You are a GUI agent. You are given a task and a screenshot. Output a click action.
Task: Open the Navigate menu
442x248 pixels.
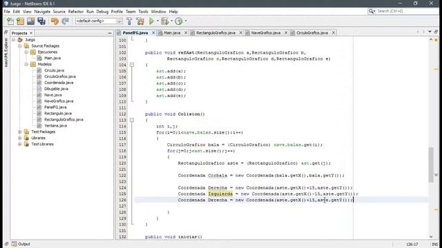pyautogui.click(x=42, y=12)
